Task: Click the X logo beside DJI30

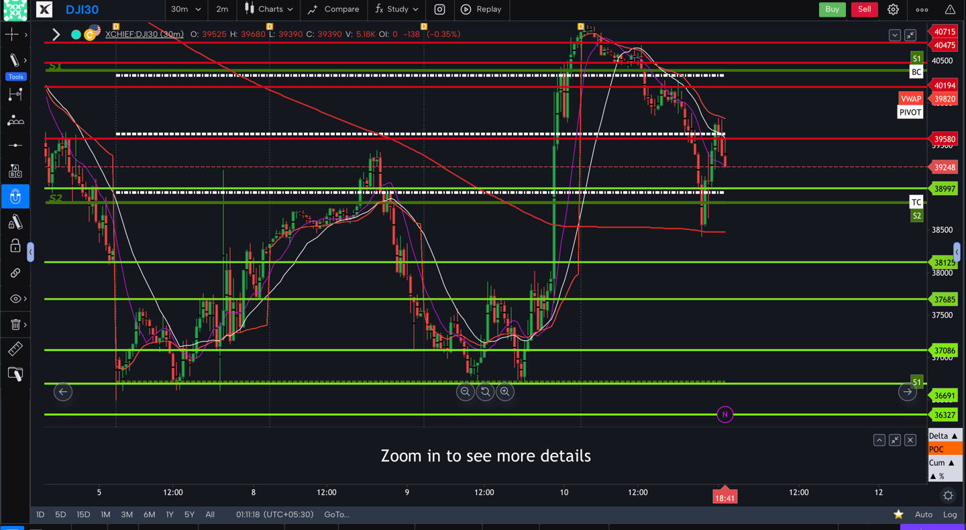Action: (44, 9)
